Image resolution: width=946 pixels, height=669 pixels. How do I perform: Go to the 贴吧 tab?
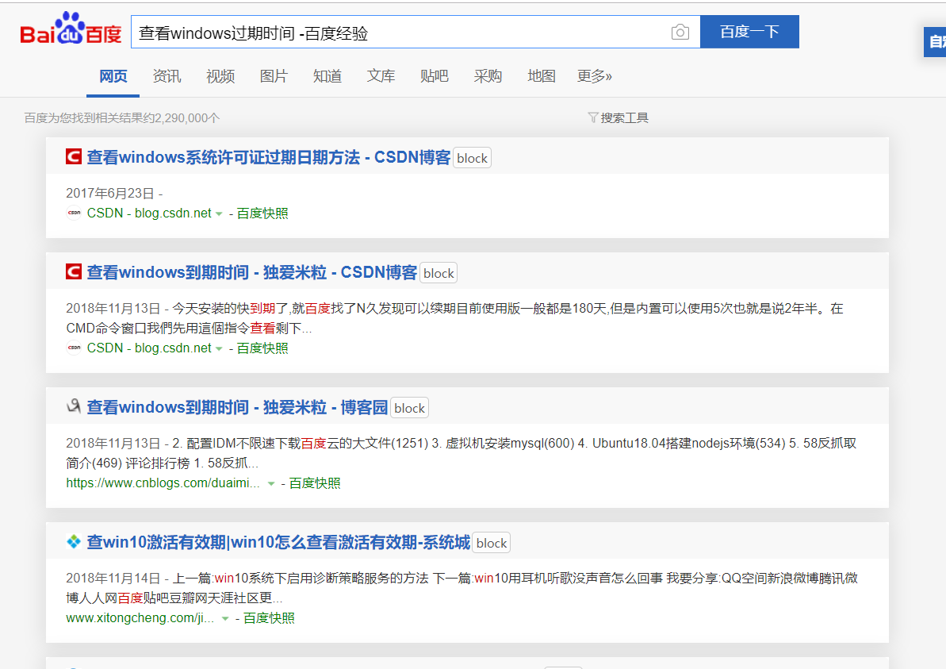click(435, 76)
